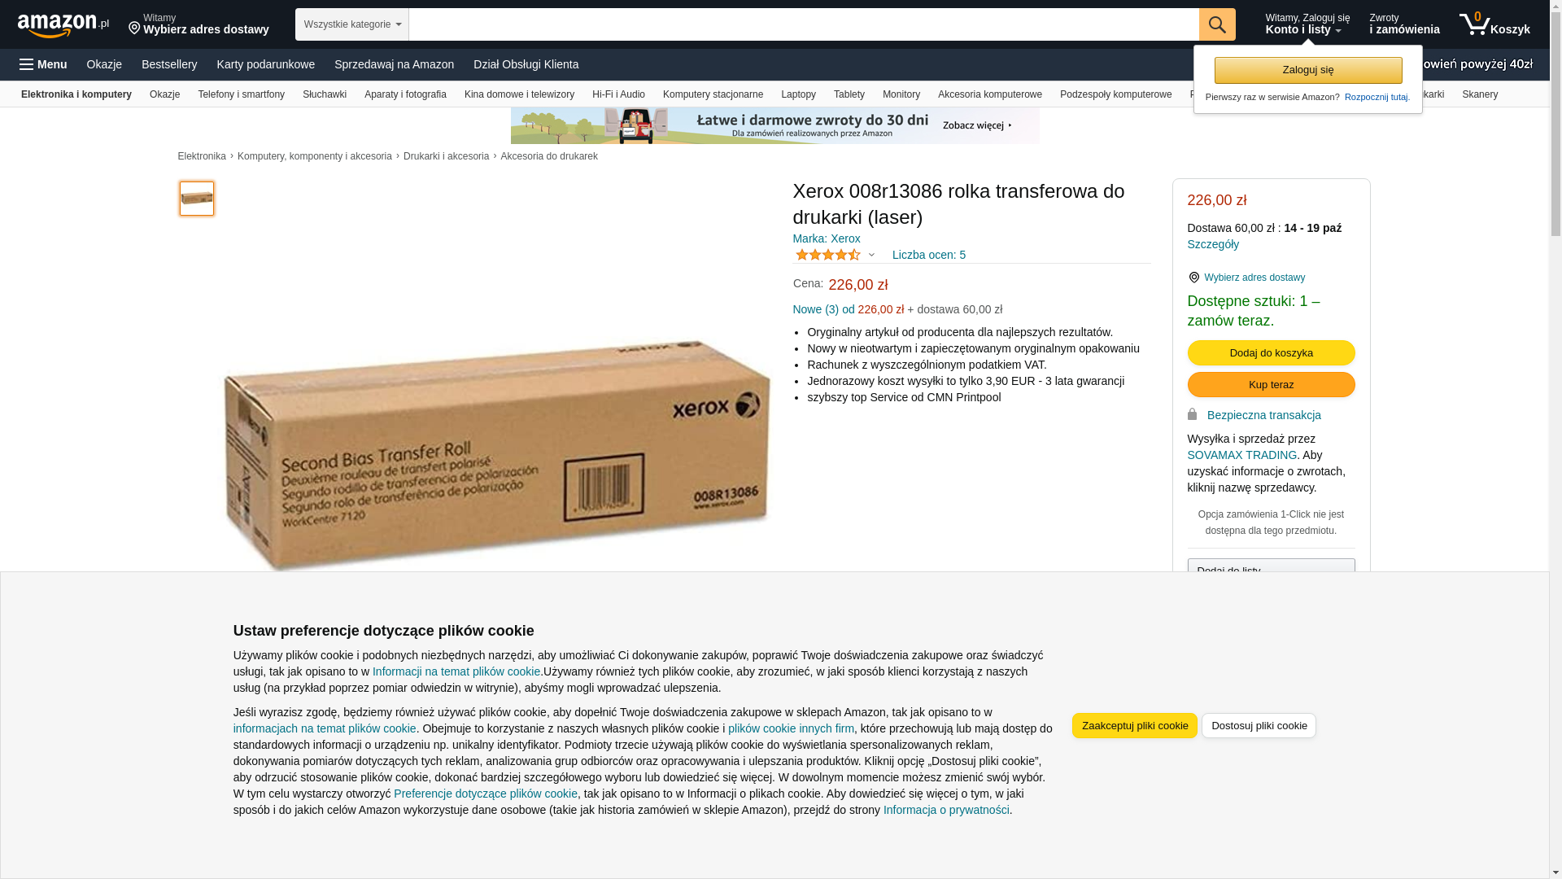Viewport: 1562px width, 879px height.
Task: Accept cookies with Zaakceptuj pliki cookie
Action: [1134, 725]
